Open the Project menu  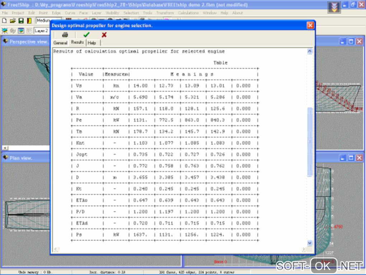tap(18, 13)
